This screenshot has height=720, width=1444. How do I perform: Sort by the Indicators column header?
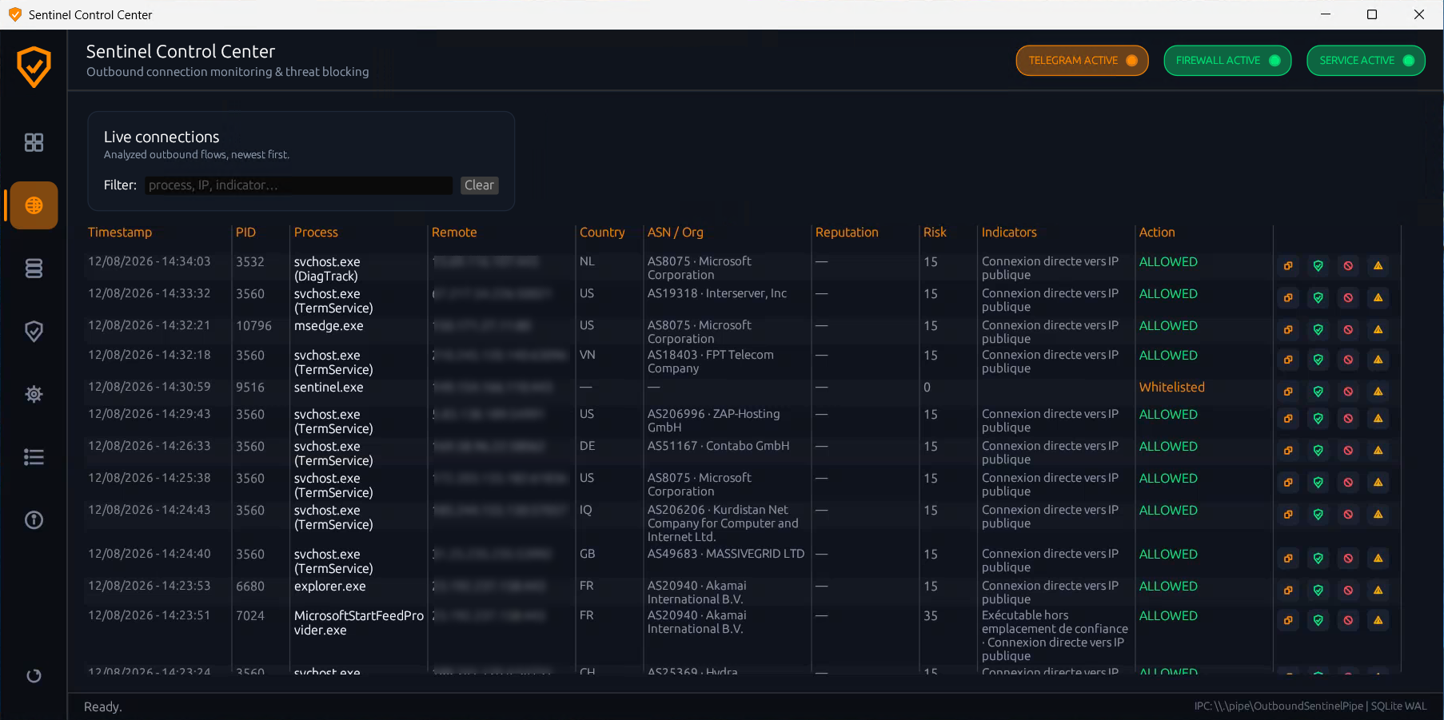pos(1009,233)
